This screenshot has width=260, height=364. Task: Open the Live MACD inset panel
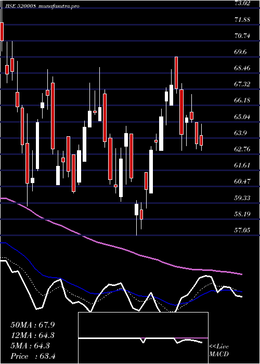pos(143,338)
